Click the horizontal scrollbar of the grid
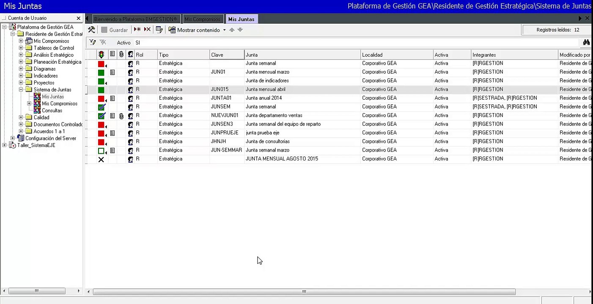The height and width of the screenshot is (304, 593). tap(304, 292)
